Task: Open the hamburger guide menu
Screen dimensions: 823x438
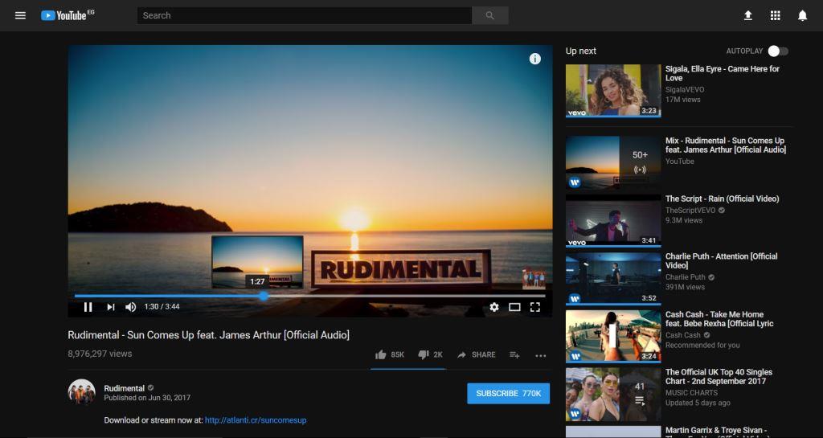Action: (20, 16)
